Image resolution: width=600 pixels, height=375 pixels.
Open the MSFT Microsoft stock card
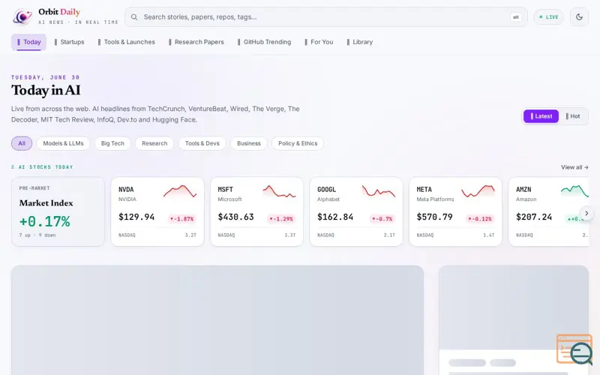pos(256,211)
